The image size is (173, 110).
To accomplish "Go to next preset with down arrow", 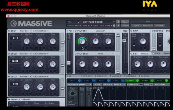I will 118,25.
